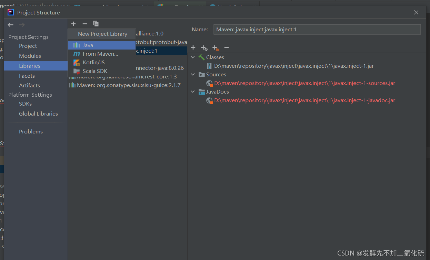Go forward with the right arrow
The height and width of the screenshot is (260, 430).
[22, 25]
